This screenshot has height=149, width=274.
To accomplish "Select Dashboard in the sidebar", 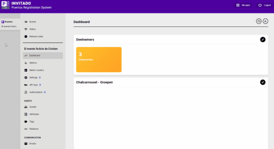I will coord(43,56).
